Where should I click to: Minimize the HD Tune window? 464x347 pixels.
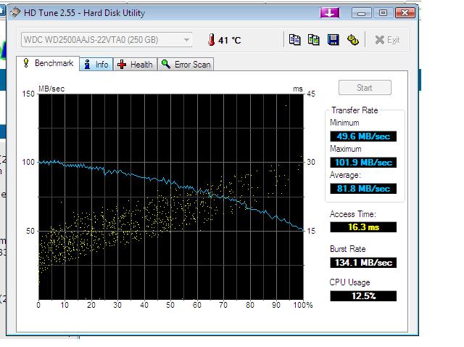tap(361, 13)
